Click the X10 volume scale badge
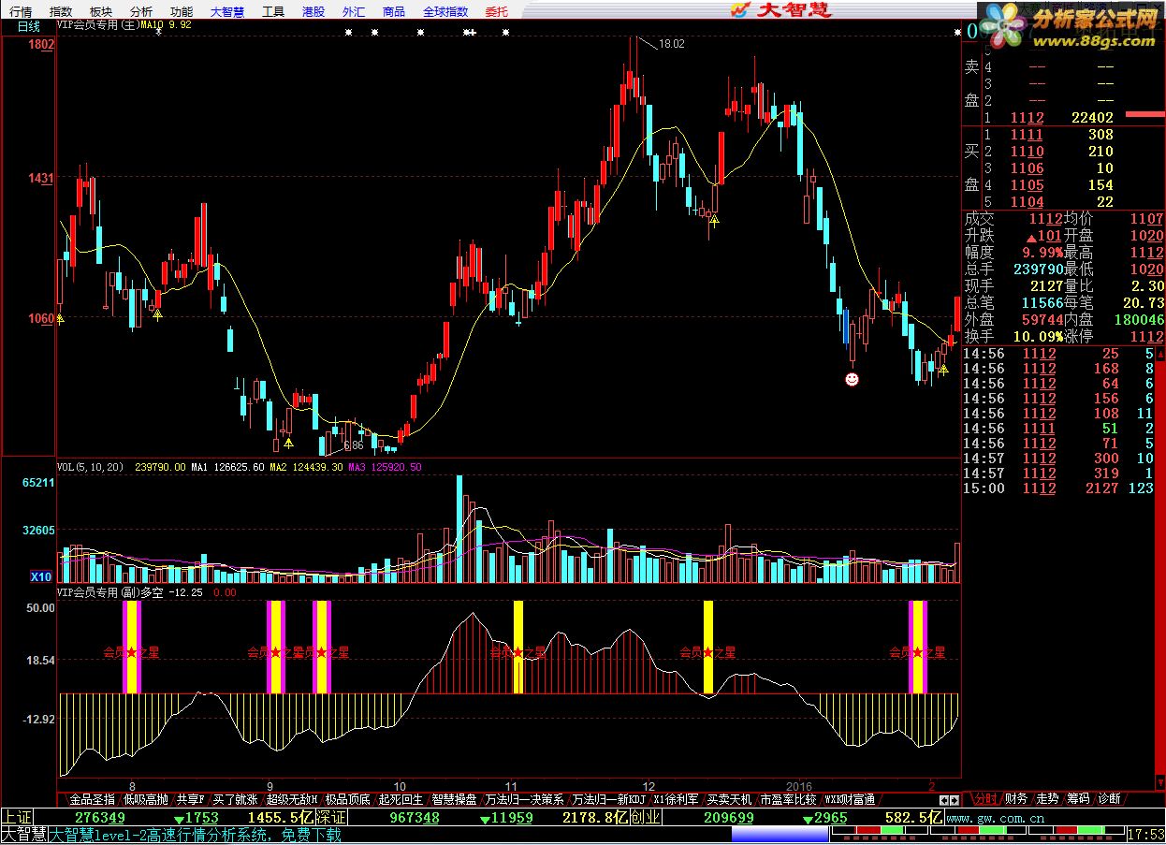Viewport: 1166px width, 845px height. [x=40, y=577]
